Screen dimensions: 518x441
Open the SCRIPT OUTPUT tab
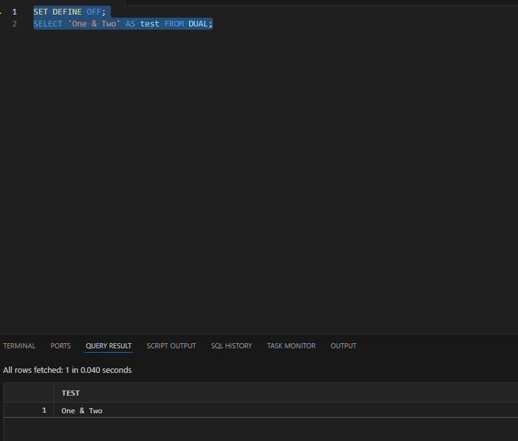pyautogui.click(x=171, y=346)
